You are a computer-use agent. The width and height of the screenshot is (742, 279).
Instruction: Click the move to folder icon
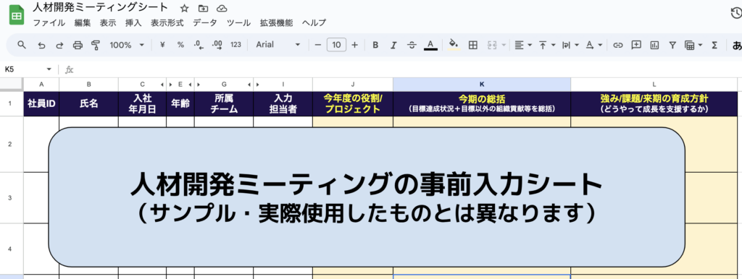pos(203,8)
